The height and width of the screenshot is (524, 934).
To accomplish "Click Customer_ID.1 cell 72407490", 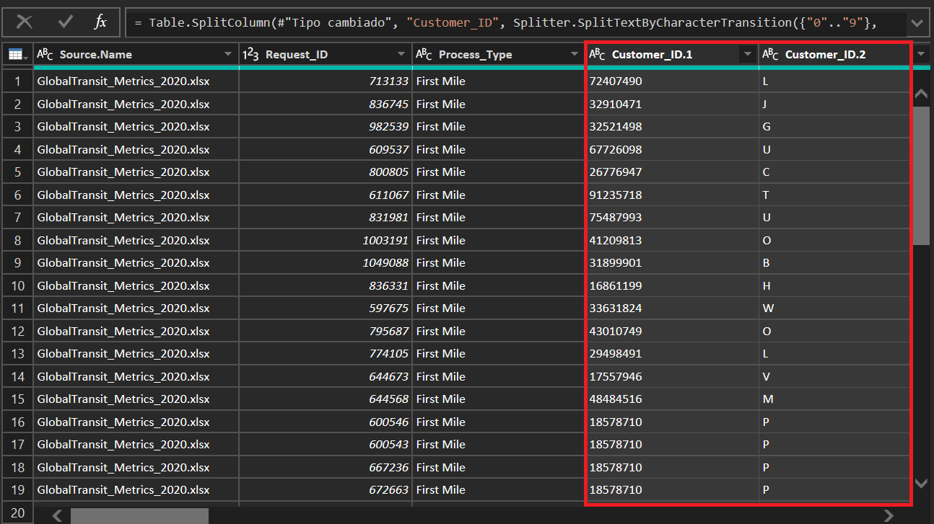I will pyautogui.click(x=672, y=81).
